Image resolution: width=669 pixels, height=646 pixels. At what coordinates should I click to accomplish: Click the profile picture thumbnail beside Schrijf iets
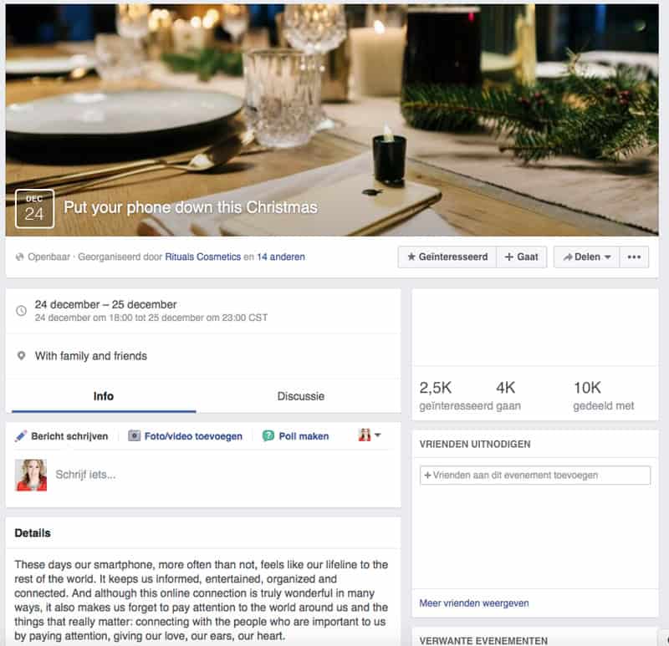pyautogui.click(x=31, y=475)
